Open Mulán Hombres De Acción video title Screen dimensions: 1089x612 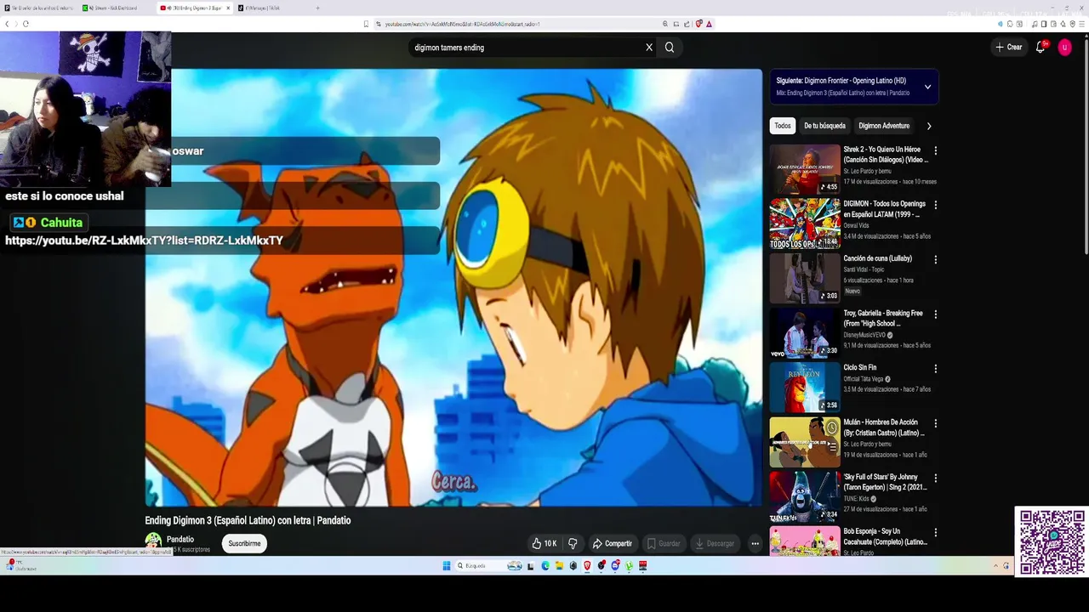coord(884,428)
